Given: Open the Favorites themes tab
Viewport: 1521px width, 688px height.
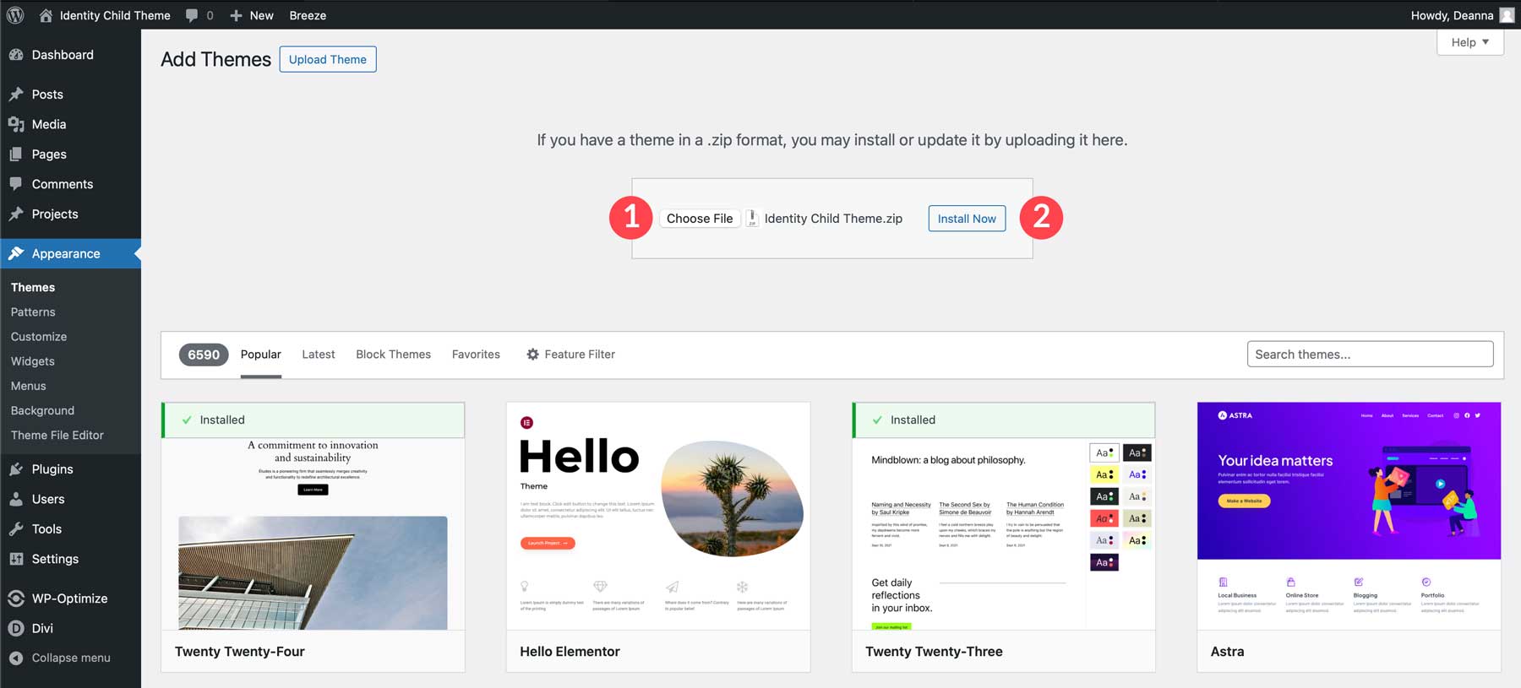Looking at the screenshot, I should tap(476, 355).
